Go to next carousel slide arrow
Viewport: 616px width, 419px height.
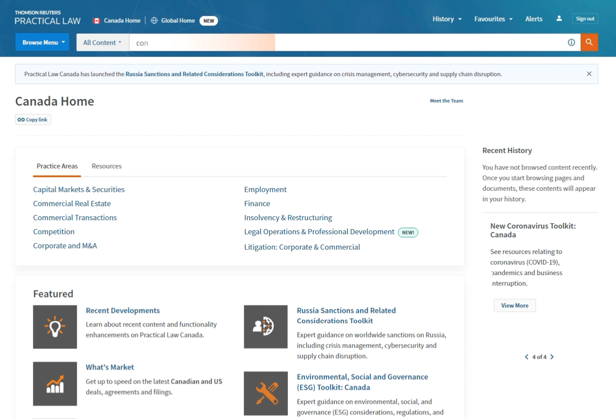click(552, 357)
